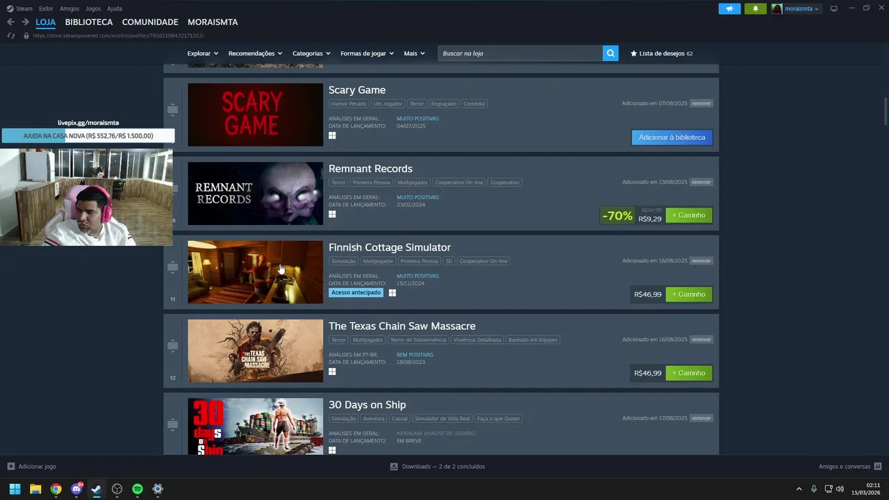Expand the Recomendações dropdown

coord(255,53)
